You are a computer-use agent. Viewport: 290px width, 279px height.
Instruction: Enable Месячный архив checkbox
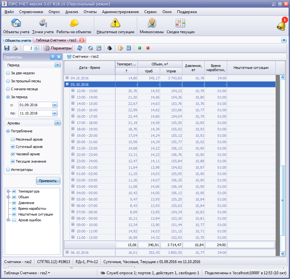[13, 139]
